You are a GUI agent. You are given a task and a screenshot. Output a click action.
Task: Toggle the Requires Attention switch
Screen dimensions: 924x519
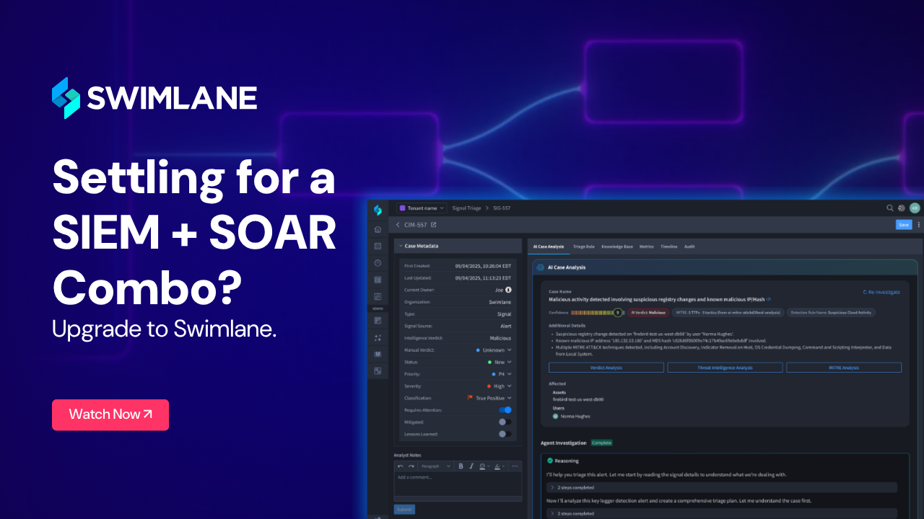505,410
